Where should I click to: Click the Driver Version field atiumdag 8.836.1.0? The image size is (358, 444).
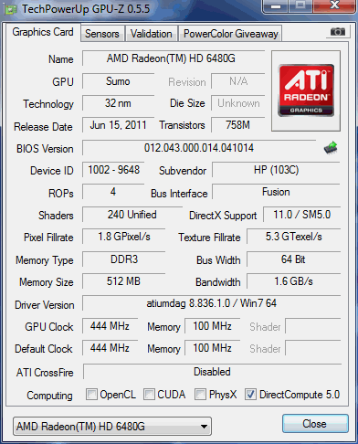[x=211, y=303]
